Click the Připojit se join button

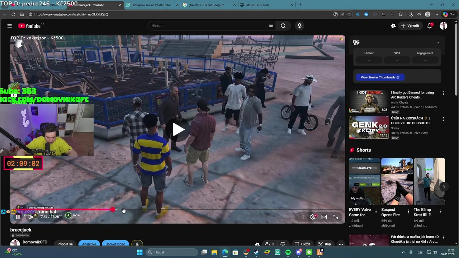(x=65, y=244)
